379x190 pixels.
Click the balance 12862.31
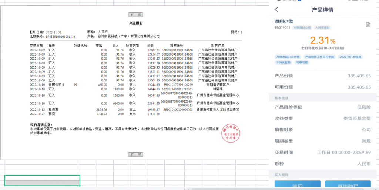pyautogui.click(x=154, y=50)
